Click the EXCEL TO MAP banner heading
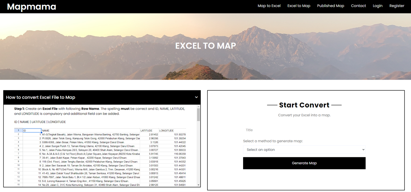The width and height of the screenshot is (411, 192). click(x=205, y=46)
